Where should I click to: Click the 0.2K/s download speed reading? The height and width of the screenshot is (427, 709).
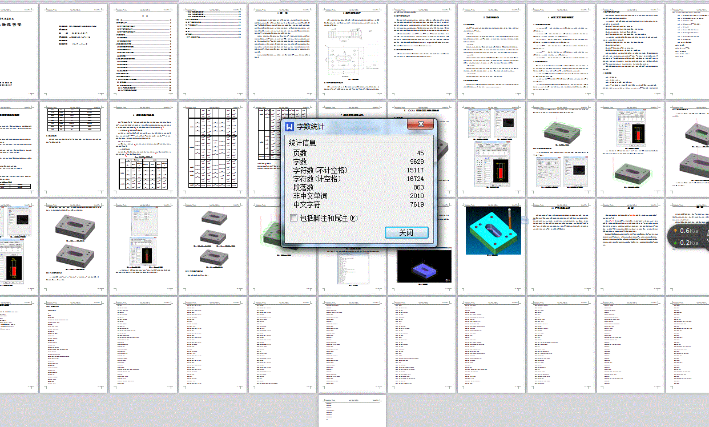click(690, 243)
